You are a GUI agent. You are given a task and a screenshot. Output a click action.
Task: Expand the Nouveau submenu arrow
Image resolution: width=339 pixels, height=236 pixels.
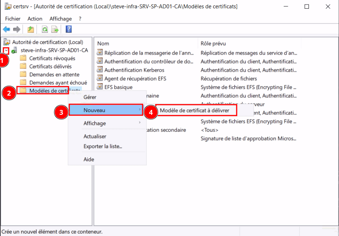click(140, 110)
